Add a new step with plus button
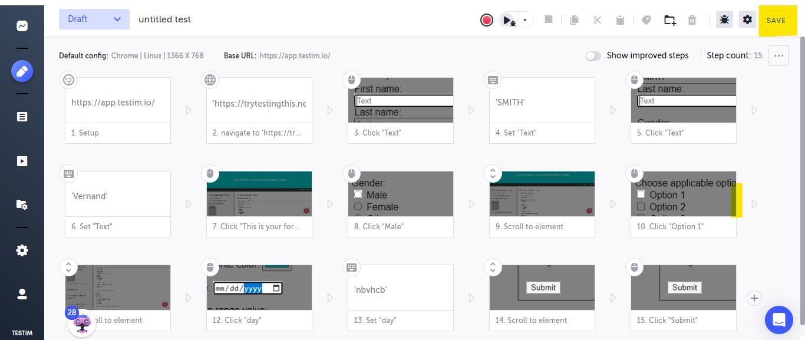 coord(754,298)
